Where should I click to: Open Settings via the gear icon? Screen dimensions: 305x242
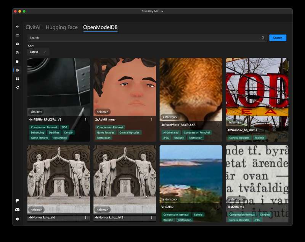click(17, 219)
